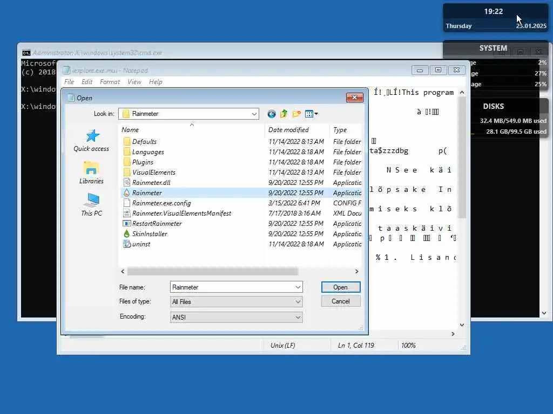
Task: Select 'Languages' folder name
Action: click(148, 151)
